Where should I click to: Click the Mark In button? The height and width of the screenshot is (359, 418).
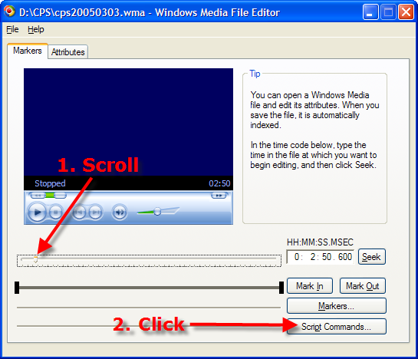310,286
